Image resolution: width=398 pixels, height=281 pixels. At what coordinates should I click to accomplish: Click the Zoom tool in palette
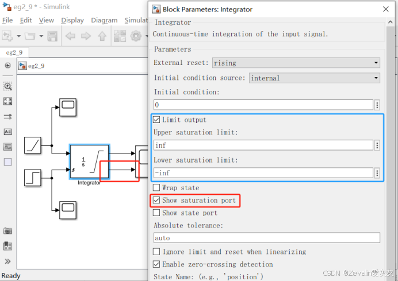[7, 86]
